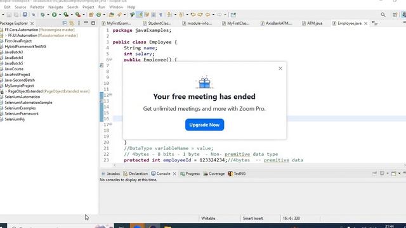The width and height of the screenshot is (406, 228).
Task: Switch to the ATM.java editor tab
Action: (312, 23)
